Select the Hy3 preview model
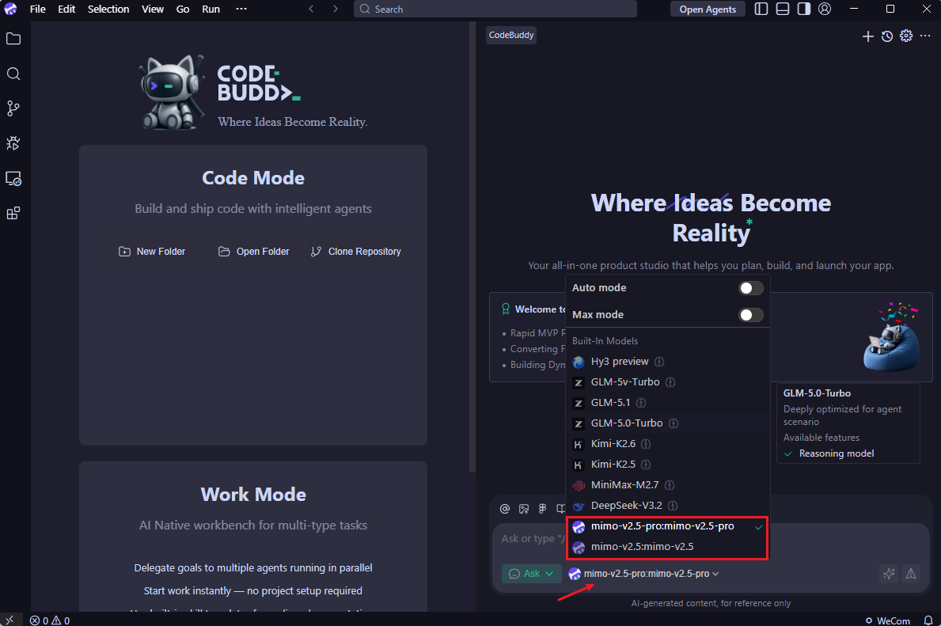The image size is (941, 626). (668, 362)
